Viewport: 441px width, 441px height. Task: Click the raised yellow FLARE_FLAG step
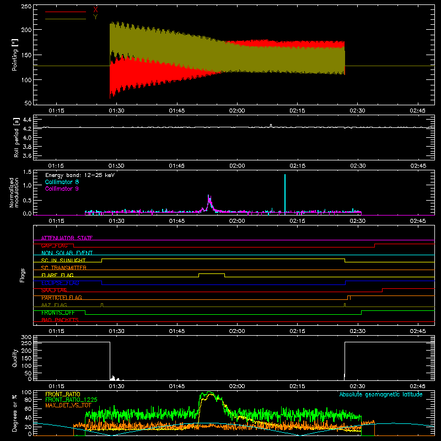click(x=212, y=273)
